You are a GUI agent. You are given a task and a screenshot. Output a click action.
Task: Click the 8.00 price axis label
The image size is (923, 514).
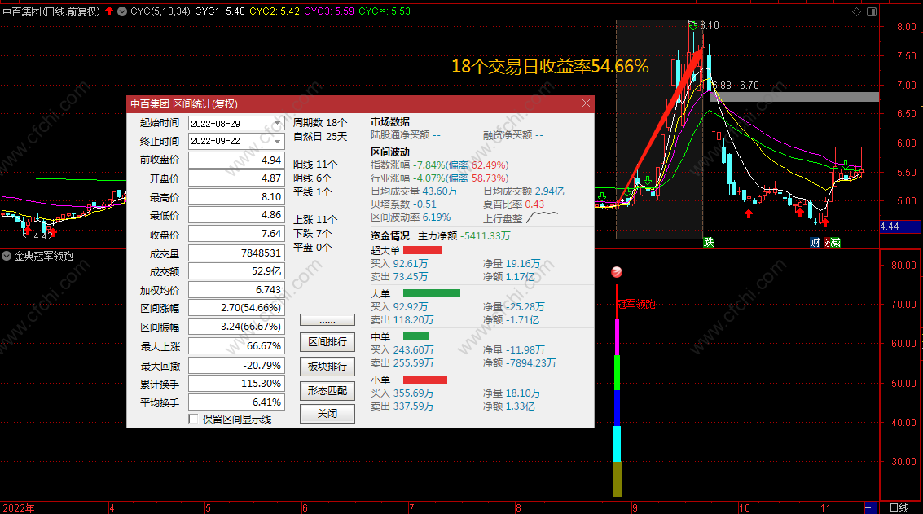pos(907,27)
